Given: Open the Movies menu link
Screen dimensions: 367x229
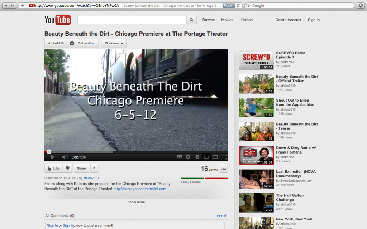Looking at the screenshot, I should click(227, 20).
